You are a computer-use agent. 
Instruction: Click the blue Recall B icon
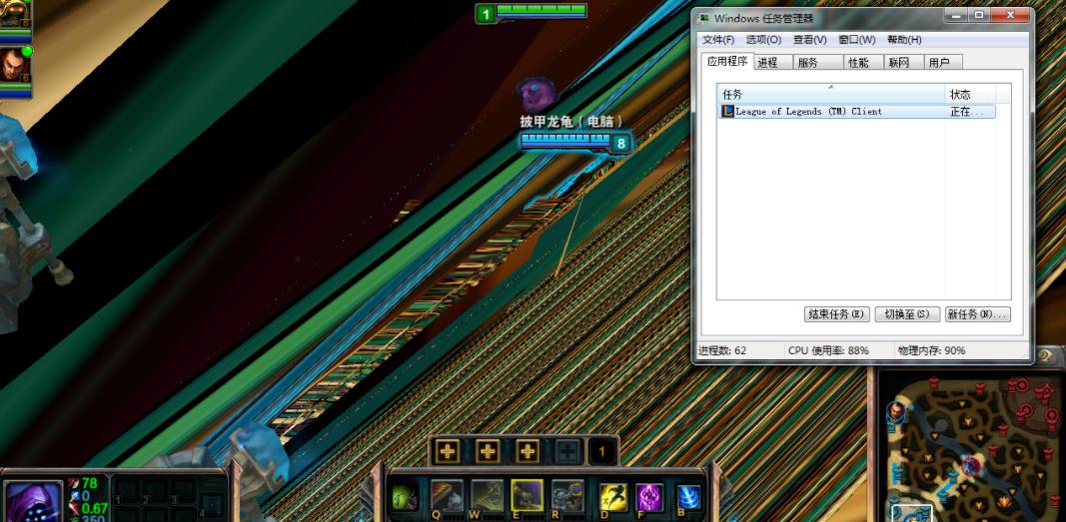[x=688, y=498]
